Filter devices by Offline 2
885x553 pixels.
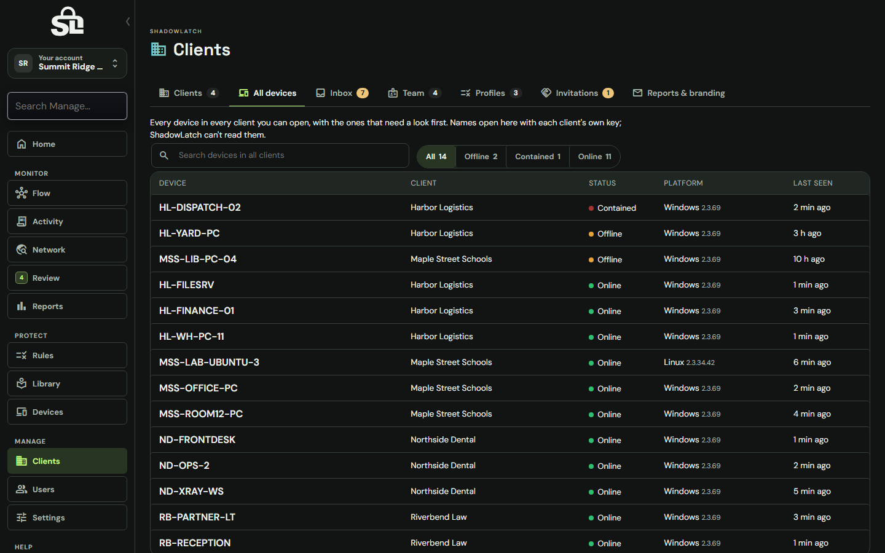coord(481,157)
